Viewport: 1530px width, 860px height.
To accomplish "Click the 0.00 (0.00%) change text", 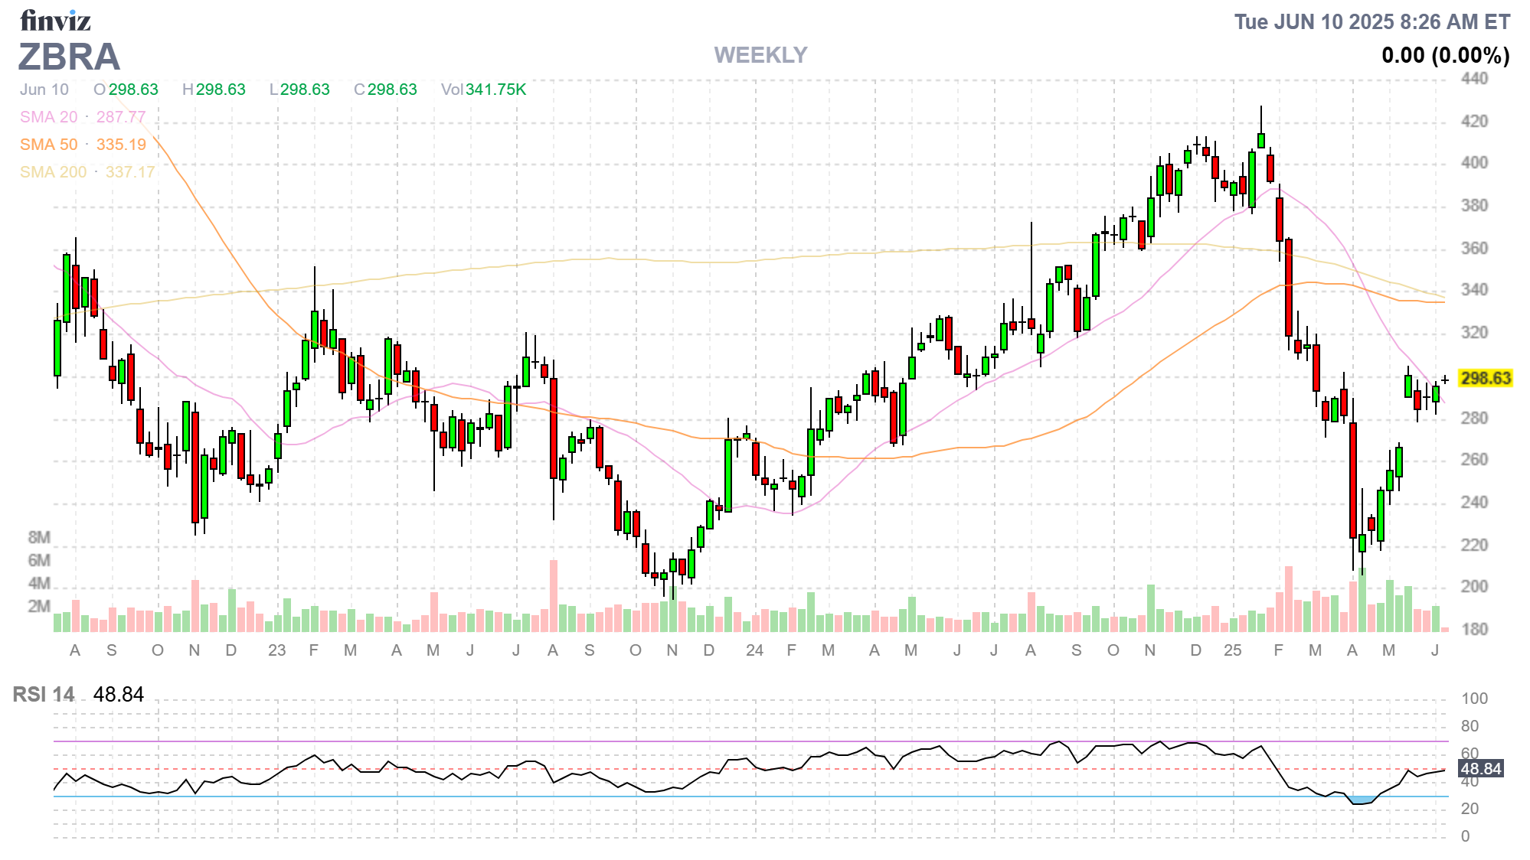I will click(1445, 55).
